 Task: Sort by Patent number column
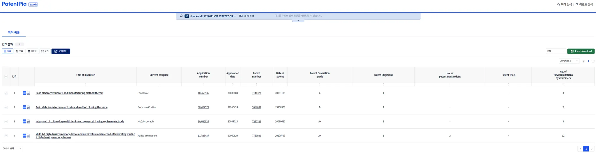(256, 84)
